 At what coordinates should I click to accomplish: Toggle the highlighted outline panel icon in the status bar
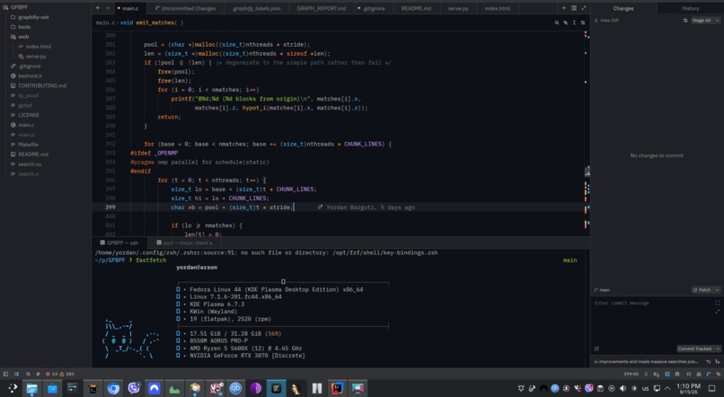click(16, 374)
